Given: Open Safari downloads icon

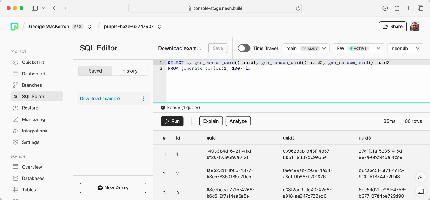Looking at the screenshot, I should click(385, 8).
